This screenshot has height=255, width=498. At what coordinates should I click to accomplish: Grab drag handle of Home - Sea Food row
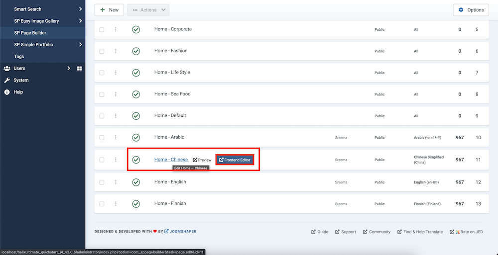point(116,94)
